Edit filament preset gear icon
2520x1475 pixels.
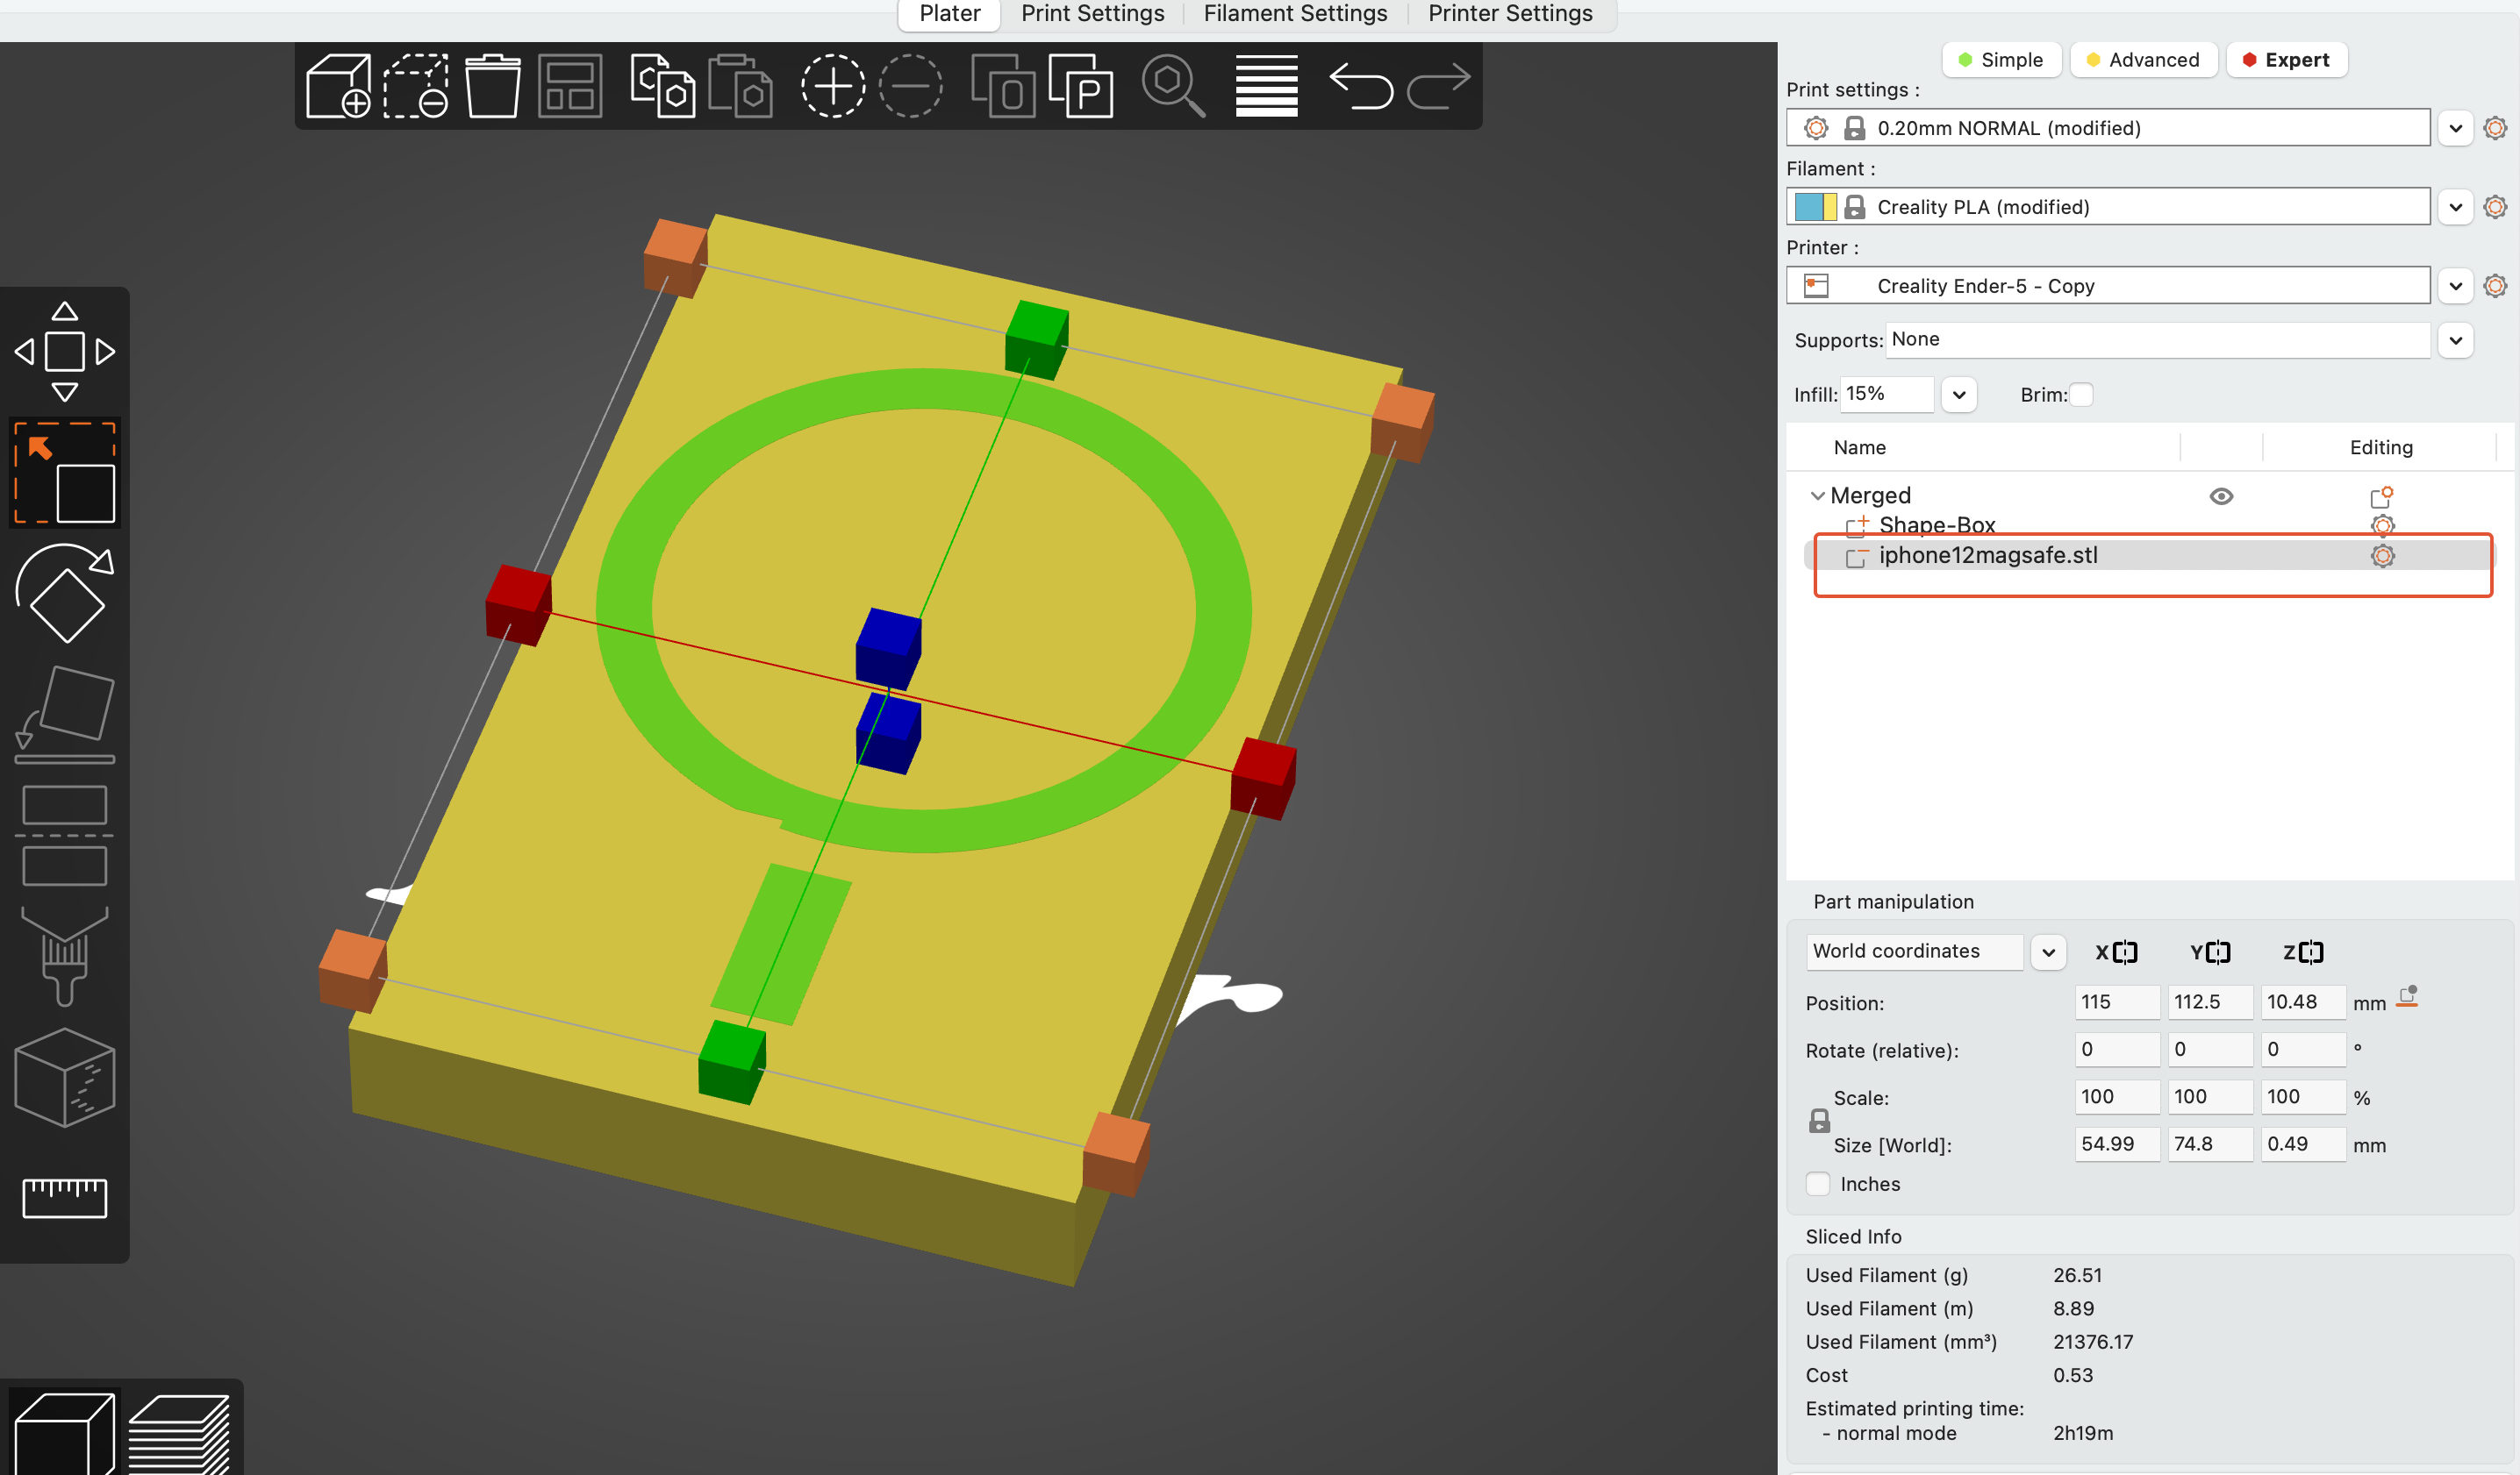(x=2495, y=207)
